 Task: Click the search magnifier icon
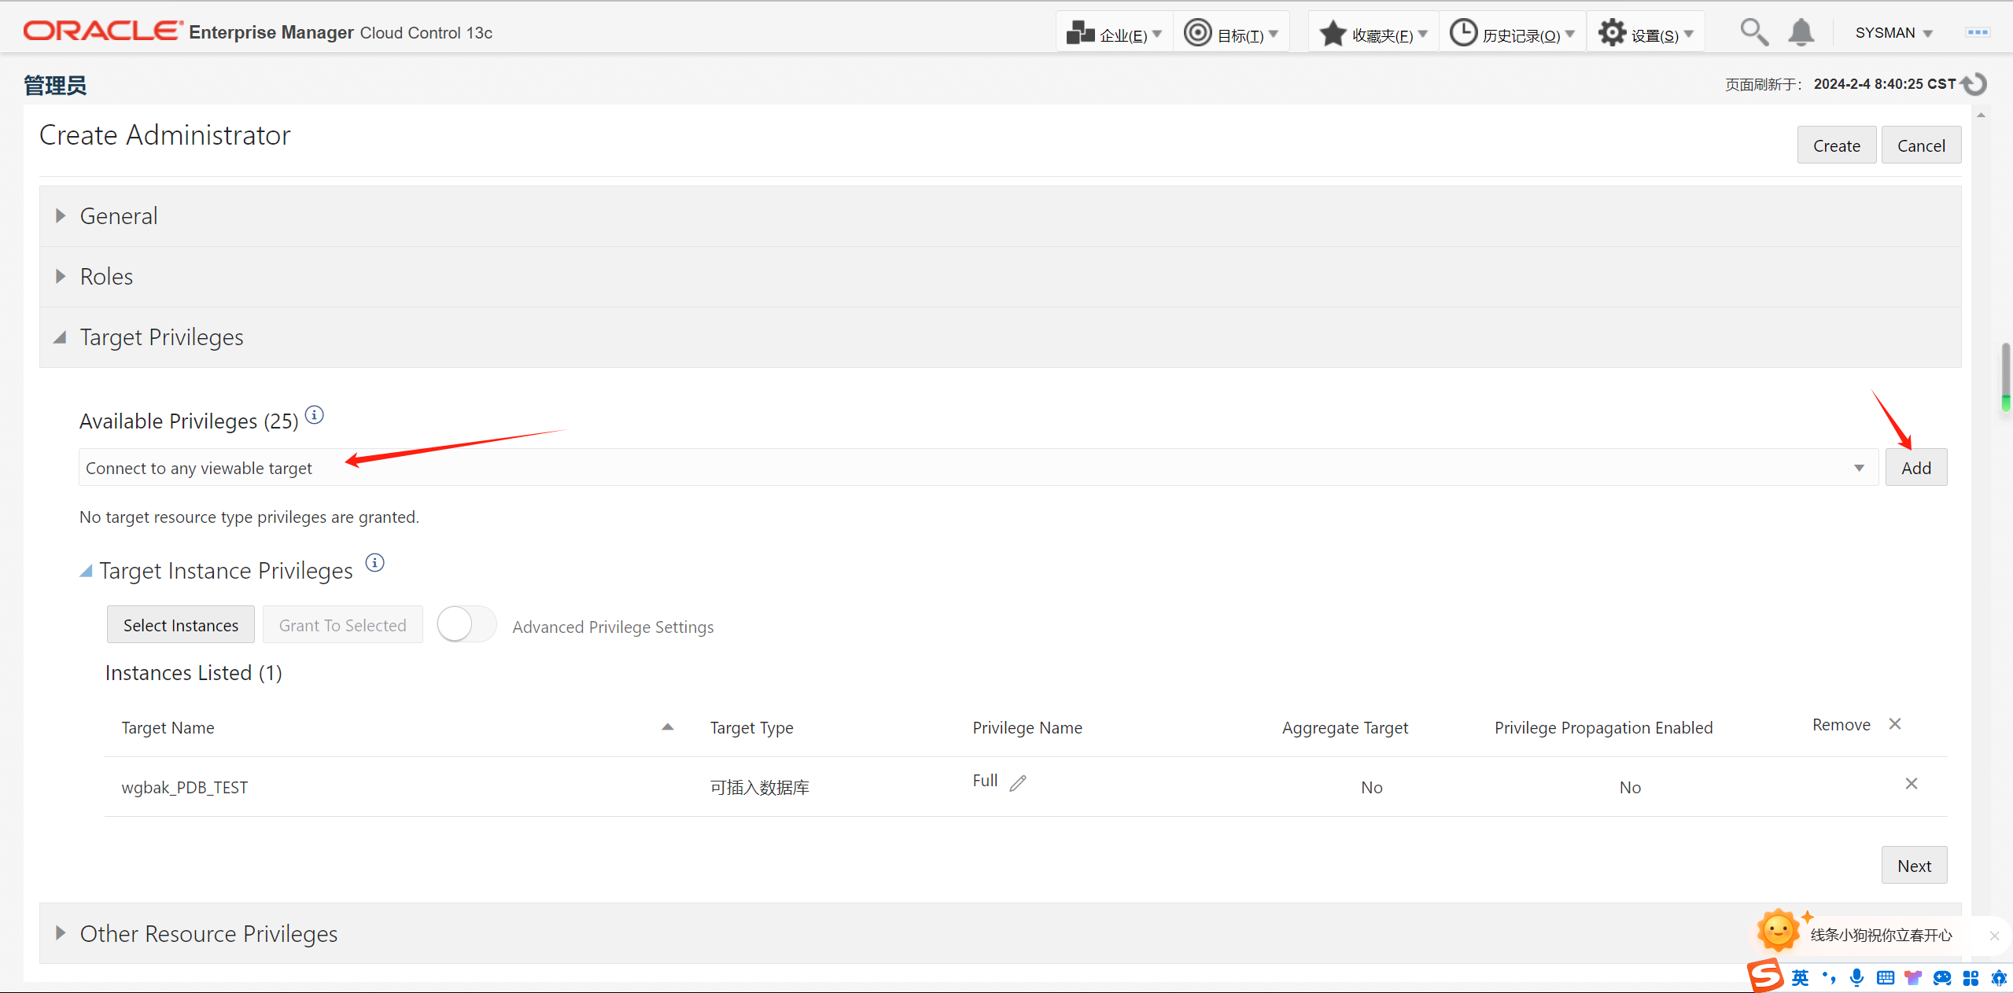pos(1753,33)
